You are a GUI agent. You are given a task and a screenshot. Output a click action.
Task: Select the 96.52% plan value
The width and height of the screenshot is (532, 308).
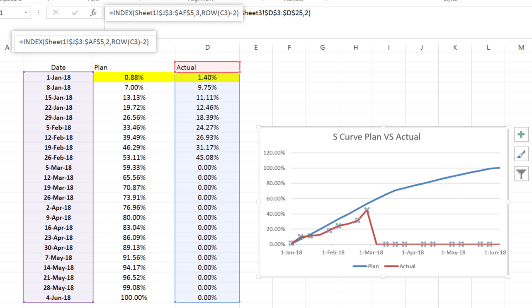click(x=134, y=277)
